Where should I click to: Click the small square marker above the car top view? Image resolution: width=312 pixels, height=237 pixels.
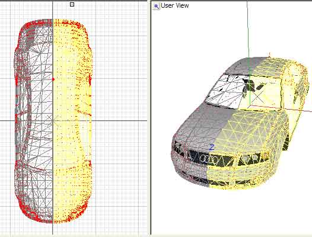pyautogui.click(x=72, y=4)
